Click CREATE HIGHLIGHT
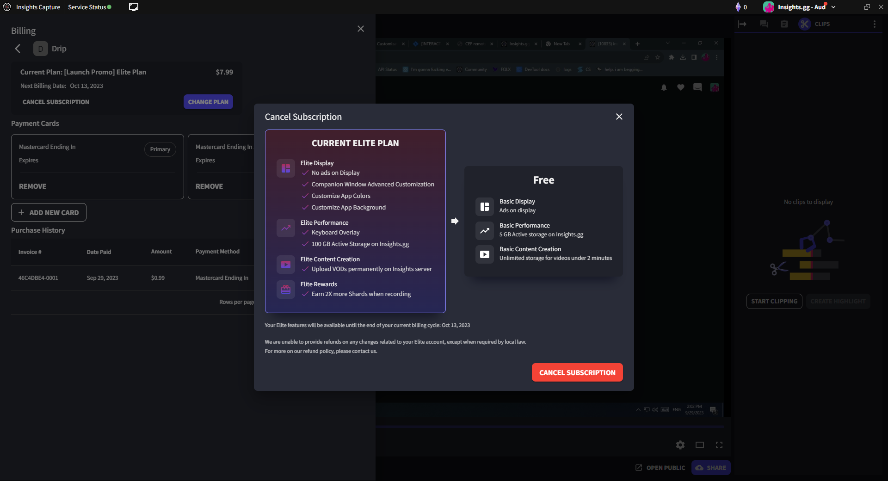 (x=838, y=301)
